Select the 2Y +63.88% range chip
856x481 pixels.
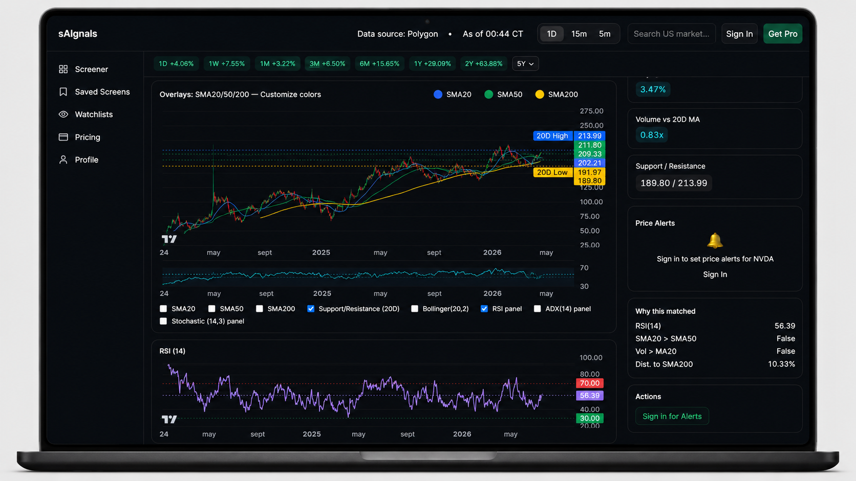pos(484,64)
